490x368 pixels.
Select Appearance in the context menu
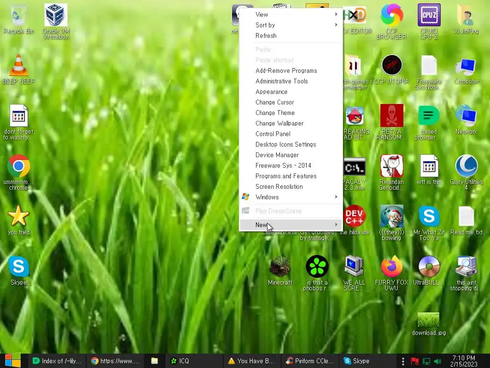(x=291, y=92)
